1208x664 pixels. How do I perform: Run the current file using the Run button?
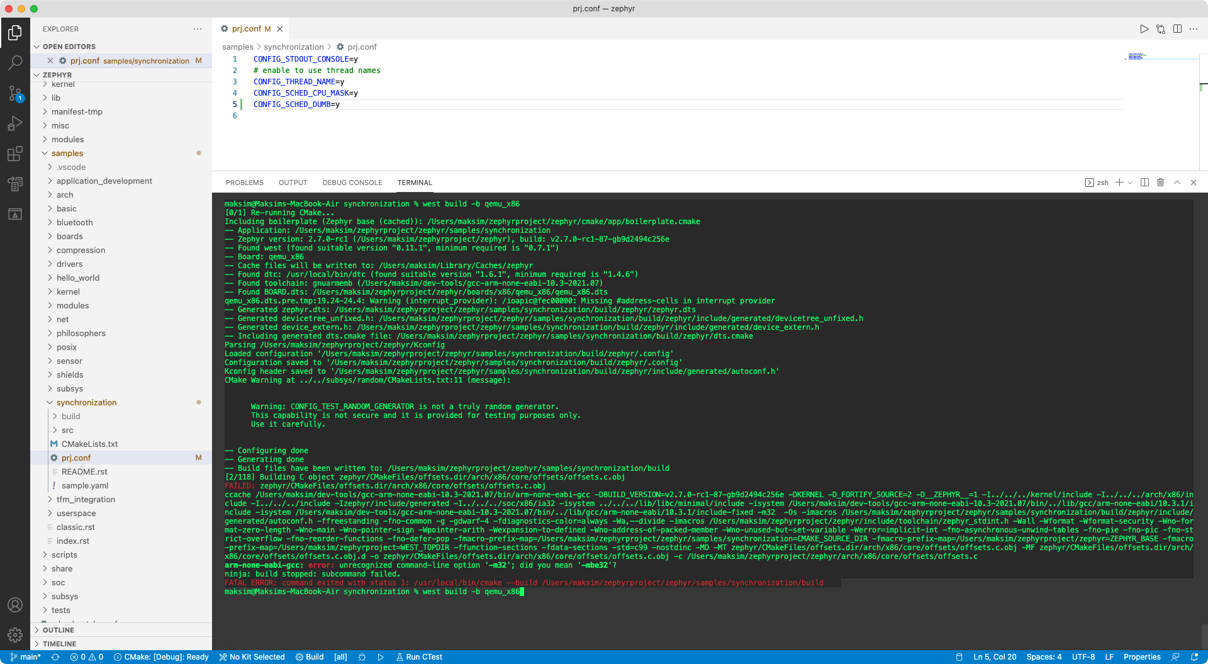coord(1144,28)
